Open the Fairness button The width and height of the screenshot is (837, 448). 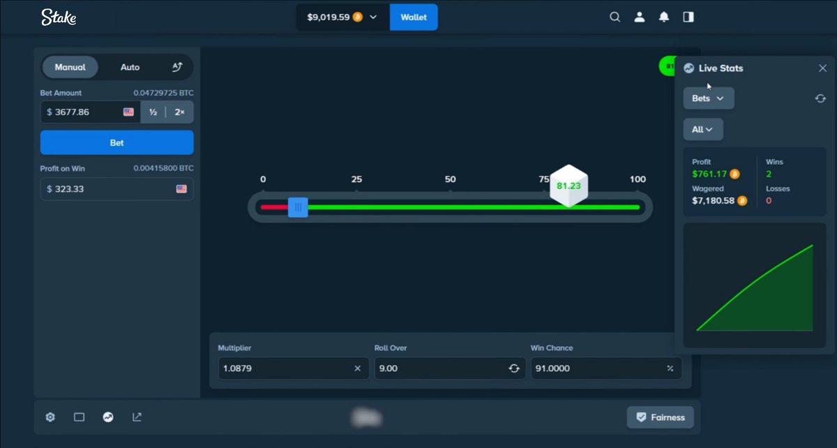click(661, 417)
